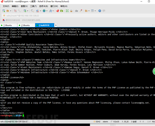Screen dimensions: 155x126
Task: Click the Disconnect toolbar icon
Action: pyautogui.click(x=15, y=11)
